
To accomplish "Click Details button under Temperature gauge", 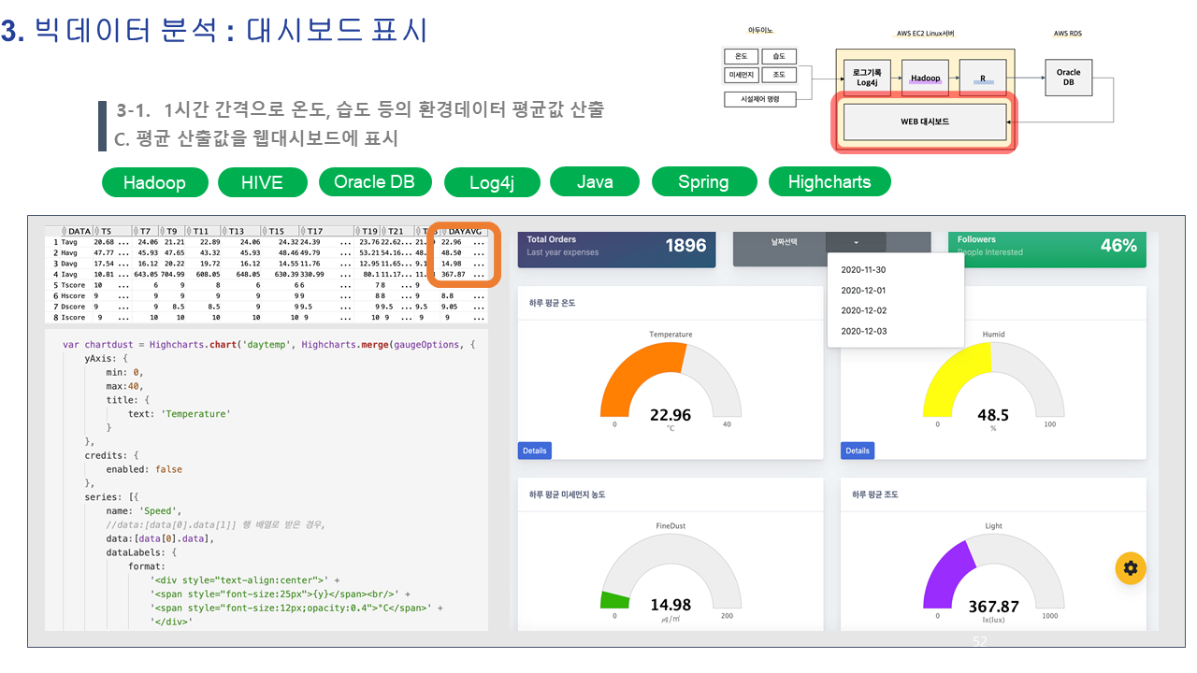I will coord(534,451).
